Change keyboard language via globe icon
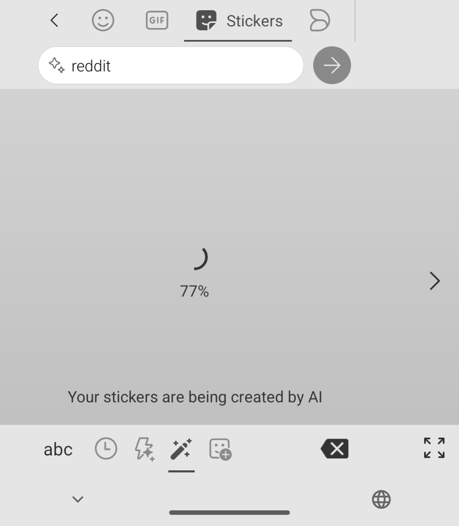The image size is (459, 526). pos(381,500)
